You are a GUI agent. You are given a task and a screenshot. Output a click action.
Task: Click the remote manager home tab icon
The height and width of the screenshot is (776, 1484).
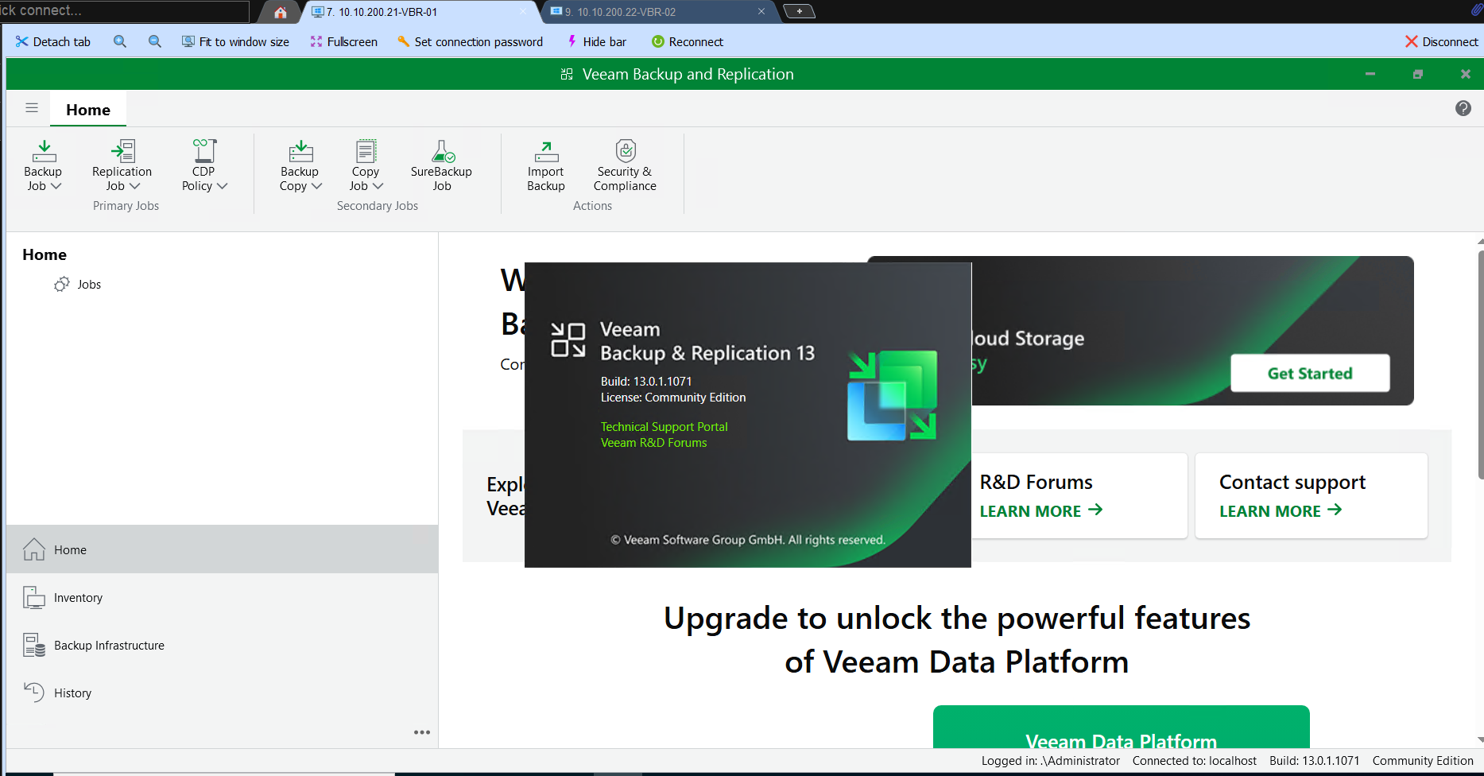[281, 12]
